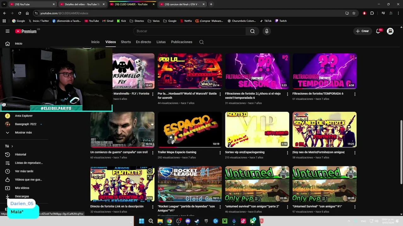Open Steam from the taskbar
Viewport: 403px width, 226px height.
pyautogui.click(x=197, y=221)
